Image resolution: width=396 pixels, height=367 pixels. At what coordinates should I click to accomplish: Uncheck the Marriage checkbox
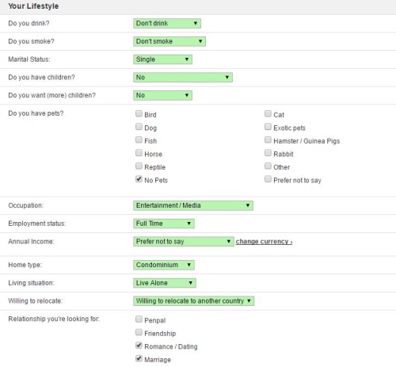139,358
